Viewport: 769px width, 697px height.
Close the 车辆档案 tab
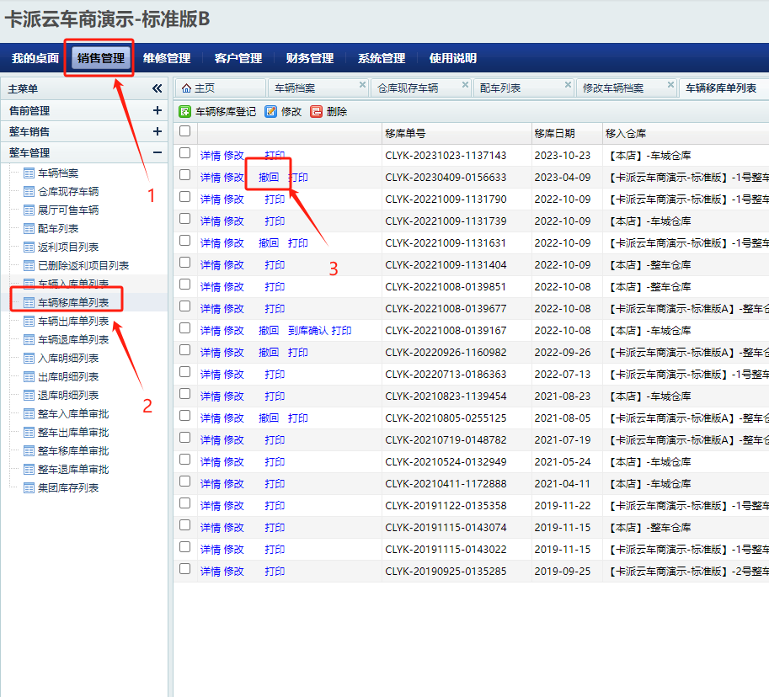[362, 84]
